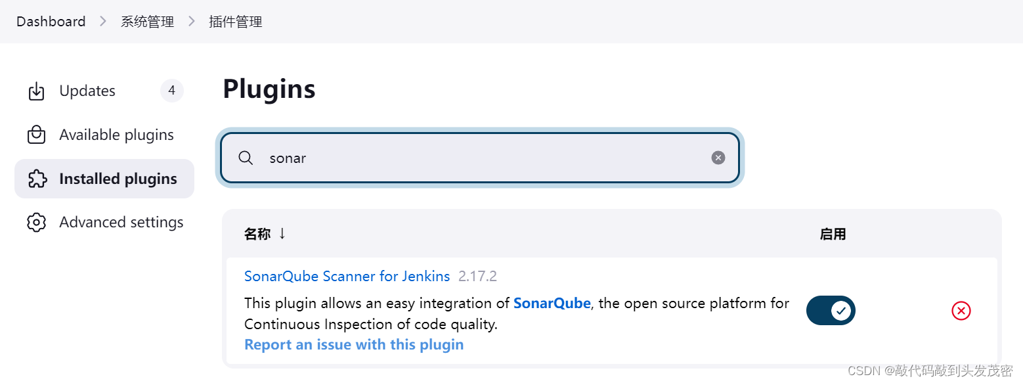Sort plugins by the 名称 column arrow

pos(282,234)
